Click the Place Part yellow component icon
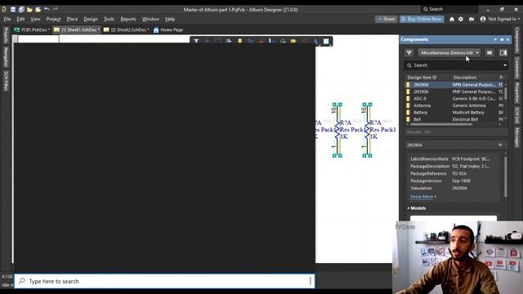This screenshot has width=523, height=294. [x=239, y=42]
